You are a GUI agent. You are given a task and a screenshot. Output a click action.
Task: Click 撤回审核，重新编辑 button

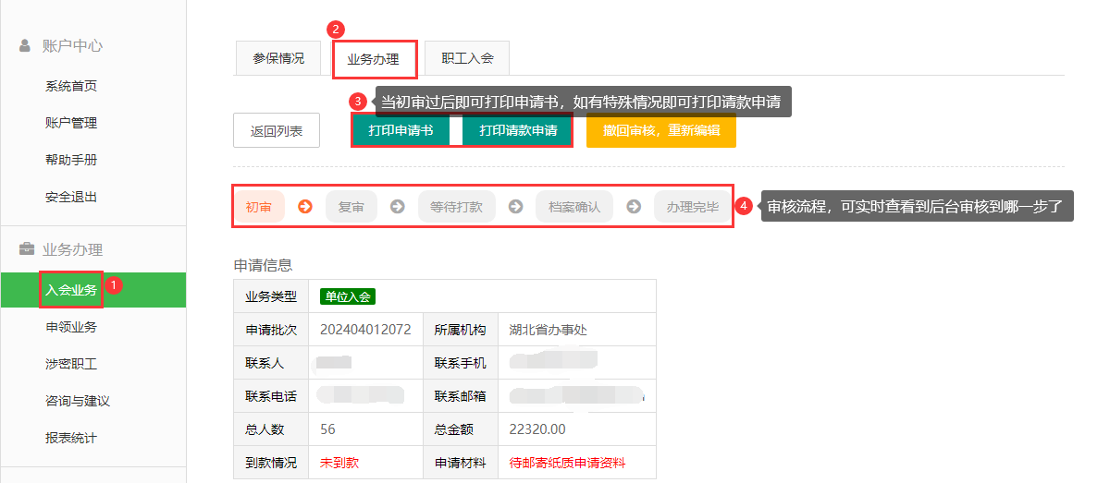coord(661,130)
